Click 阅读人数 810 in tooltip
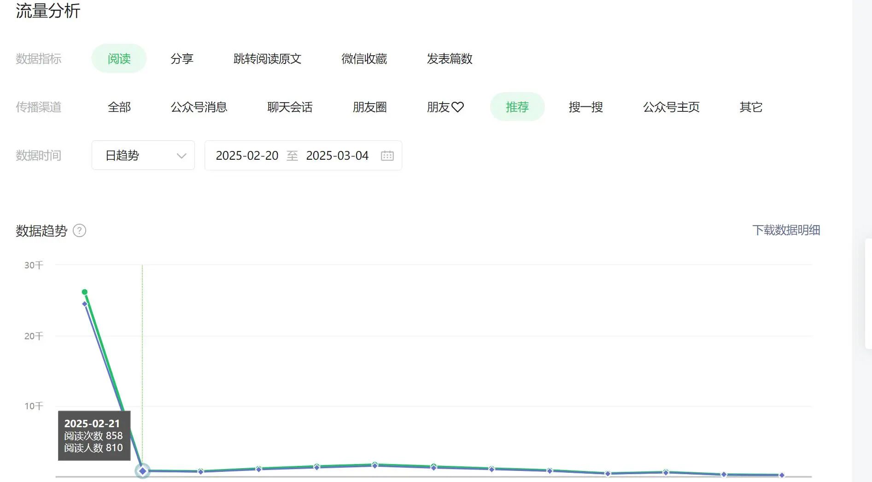The width and height of the screenshot is (872, 482). 94,447
